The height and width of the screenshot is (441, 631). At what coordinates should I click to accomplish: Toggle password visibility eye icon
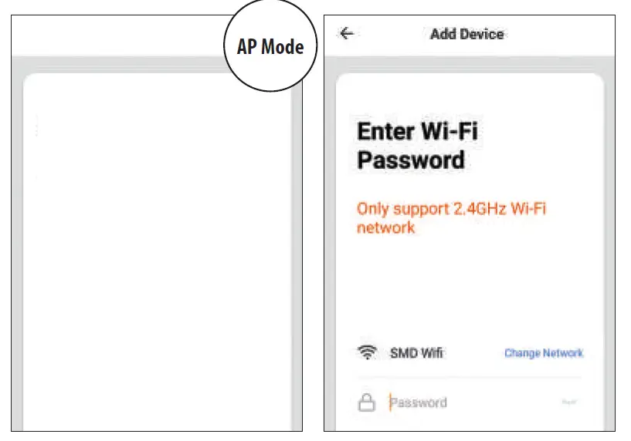(x=571, y=402)
